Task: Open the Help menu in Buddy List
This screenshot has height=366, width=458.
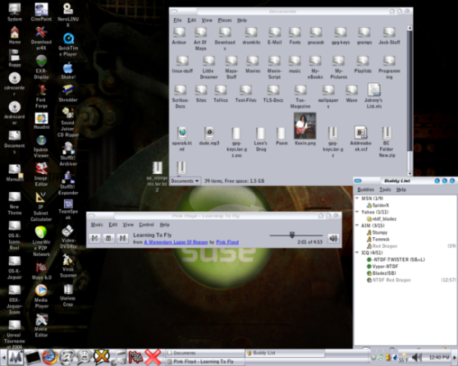Action: click(x=401, y=189)
